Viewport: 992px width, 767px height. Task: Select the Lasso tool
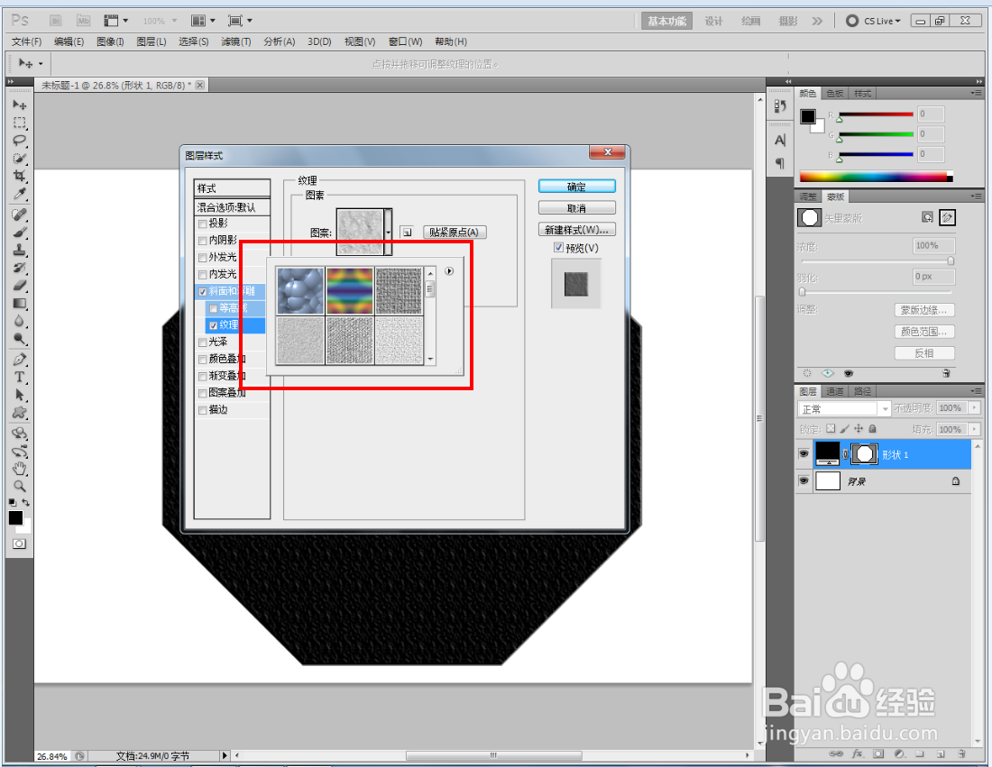pos(20,141)
